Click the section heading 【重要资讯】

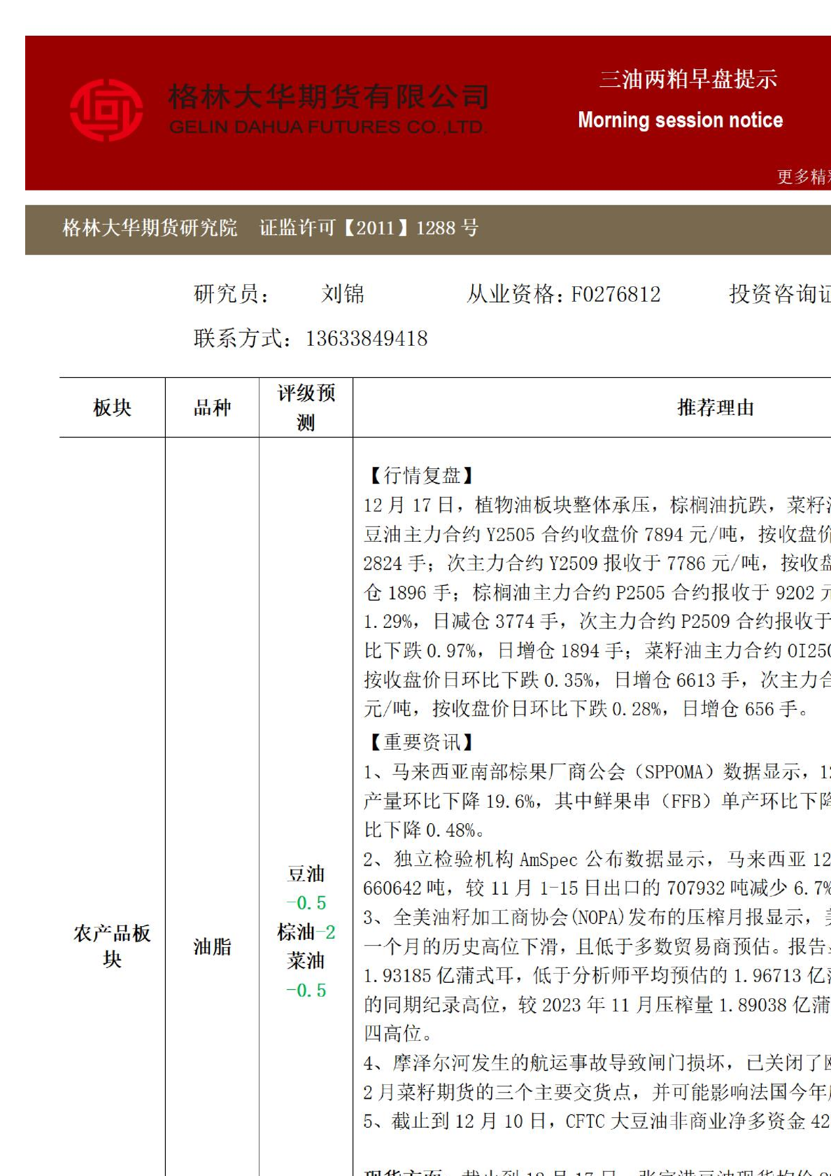[422, 742]
